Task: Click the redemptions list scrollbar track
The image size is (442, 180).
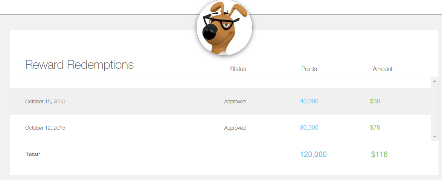Action: (434, 109)
